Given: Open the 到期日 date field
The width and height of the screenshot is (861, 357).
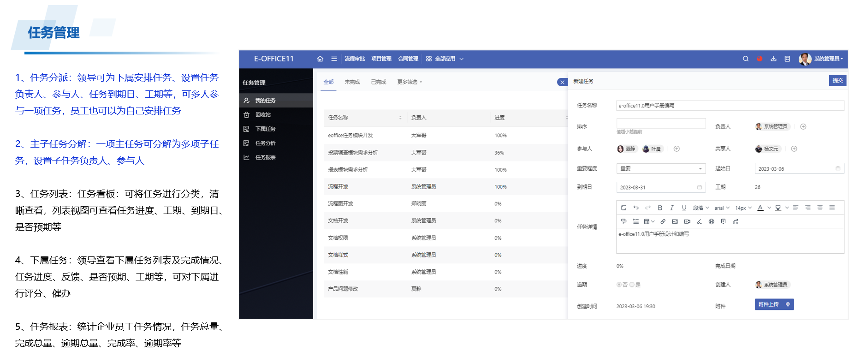Looking at the screenshot, I should pos(661,187).
